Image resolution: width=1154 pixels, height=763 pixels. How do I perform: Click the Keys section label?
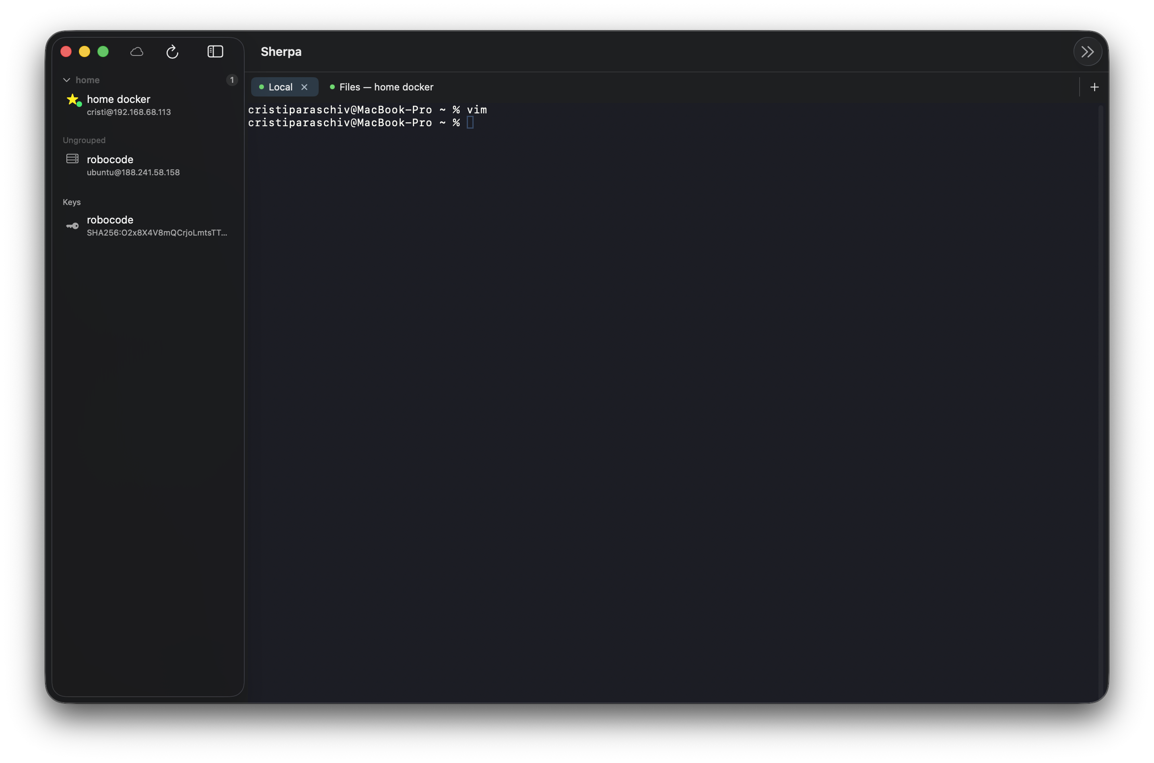coord(72,202)
